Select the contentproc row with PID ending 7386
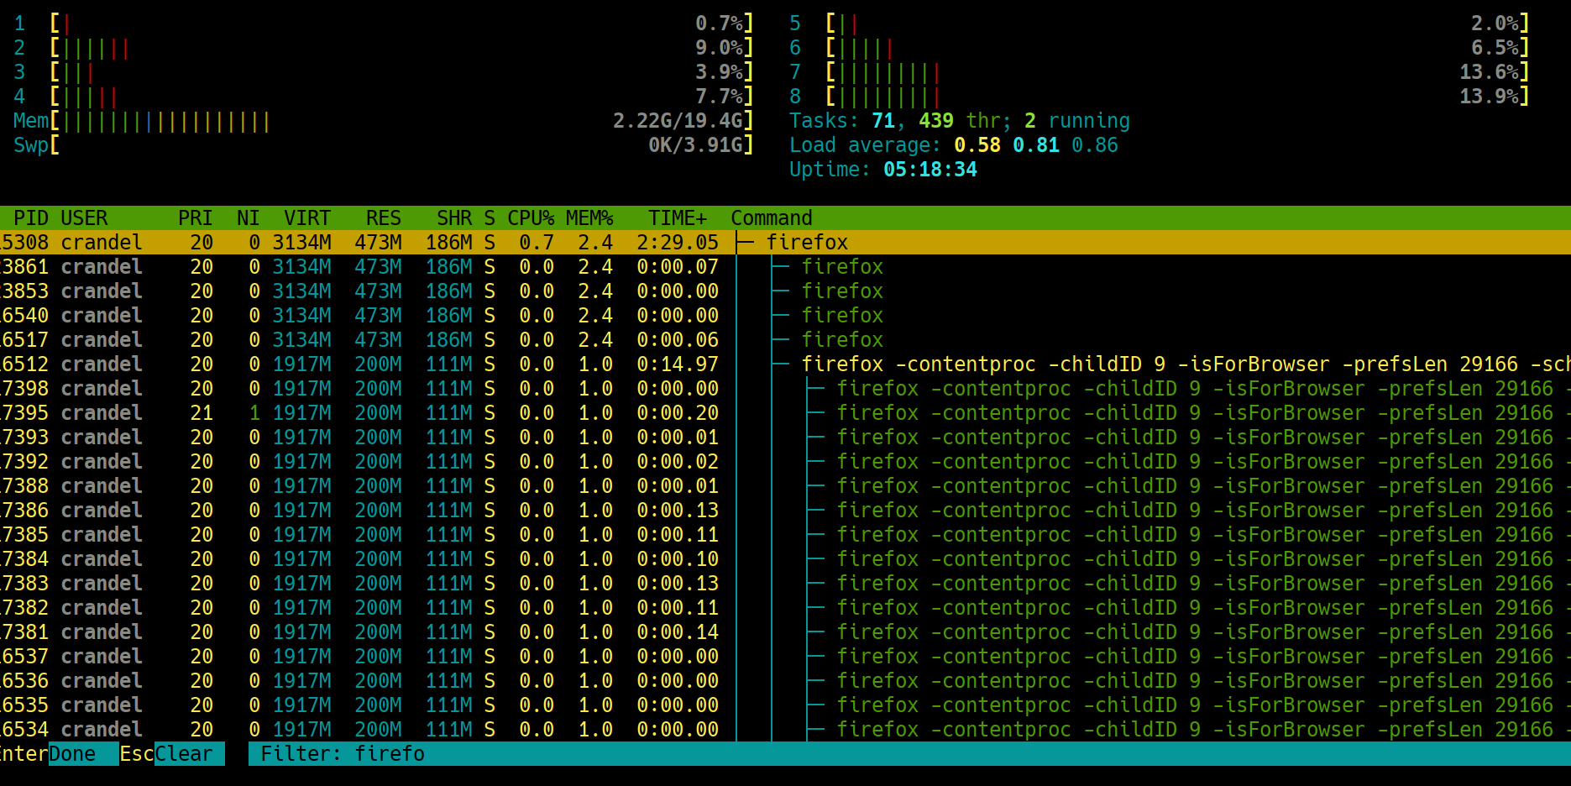This screenshot has width=1571, height=786. pos(785,511)
